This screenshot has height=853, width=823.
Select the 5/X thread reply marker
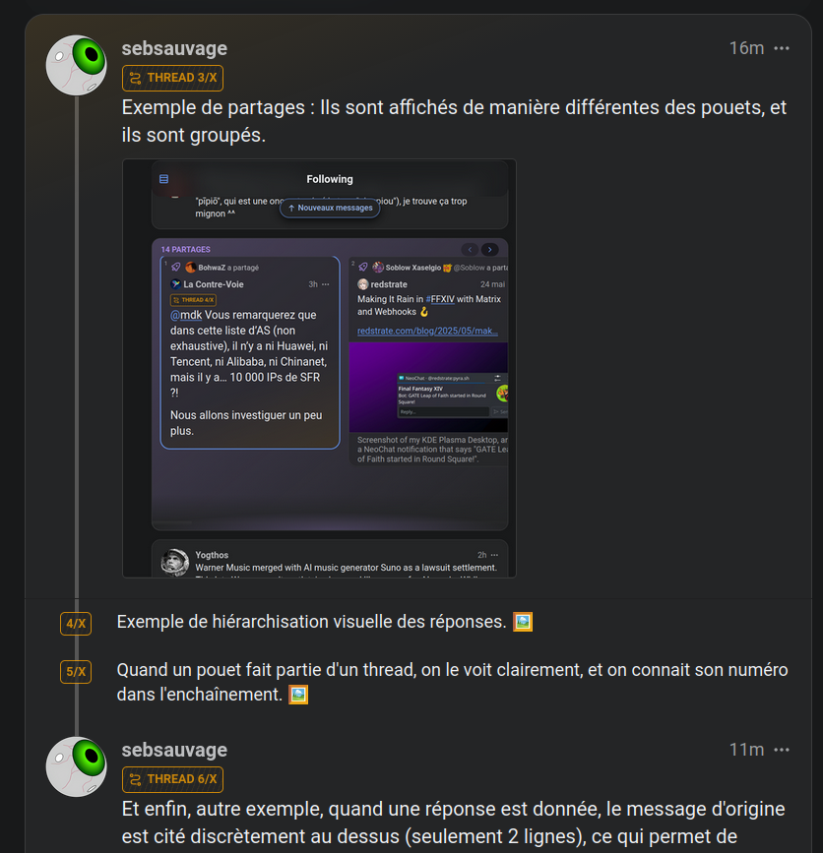76,671
